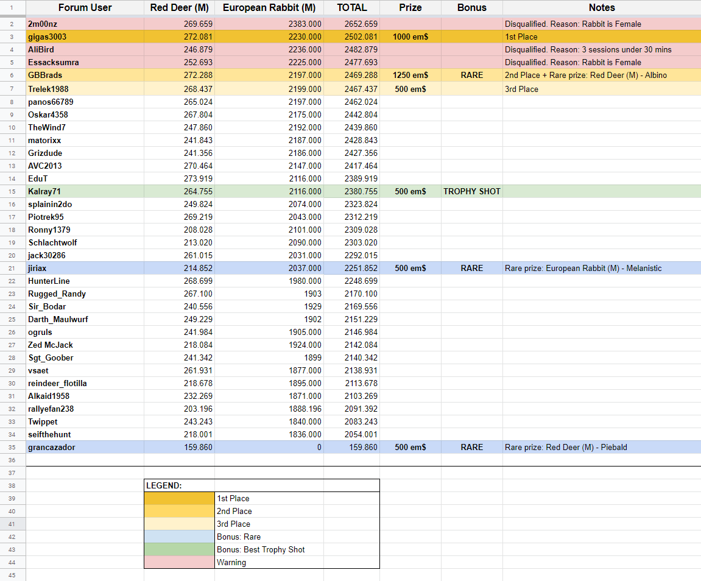Select the "TROPHY SHOT" bonus cell
701x581 pixels.
tap(471, 192)
